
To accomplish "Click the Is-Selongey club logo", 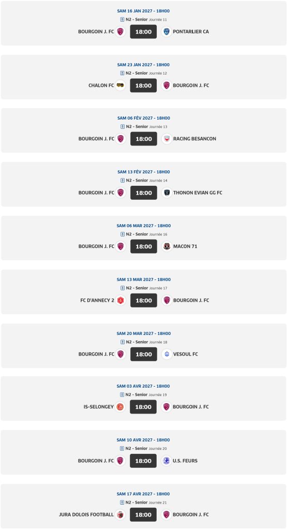I will point(120,407).
